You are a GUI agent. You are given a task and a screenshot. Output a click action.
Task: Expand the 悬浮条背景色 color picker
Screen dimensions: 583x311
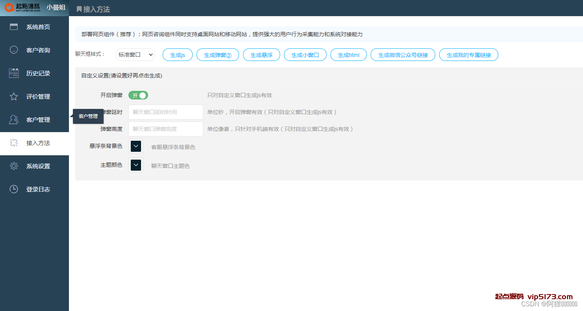[x=136, y=146]
